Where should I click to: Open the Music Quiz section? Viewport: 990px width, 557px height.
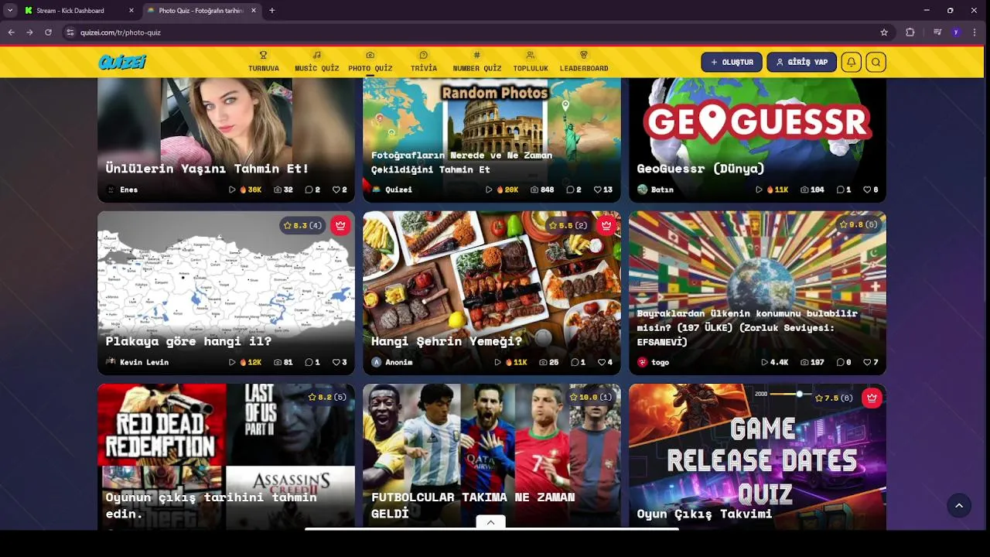pyautogui.click(x=317, y=62)
